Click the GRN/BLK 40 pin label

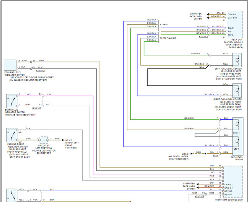pyautogui.click(x=218, y=33)
